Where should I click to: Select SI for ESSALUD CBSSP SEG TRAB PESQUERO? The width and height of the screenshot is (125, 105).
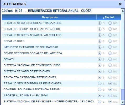click(100, 29)
